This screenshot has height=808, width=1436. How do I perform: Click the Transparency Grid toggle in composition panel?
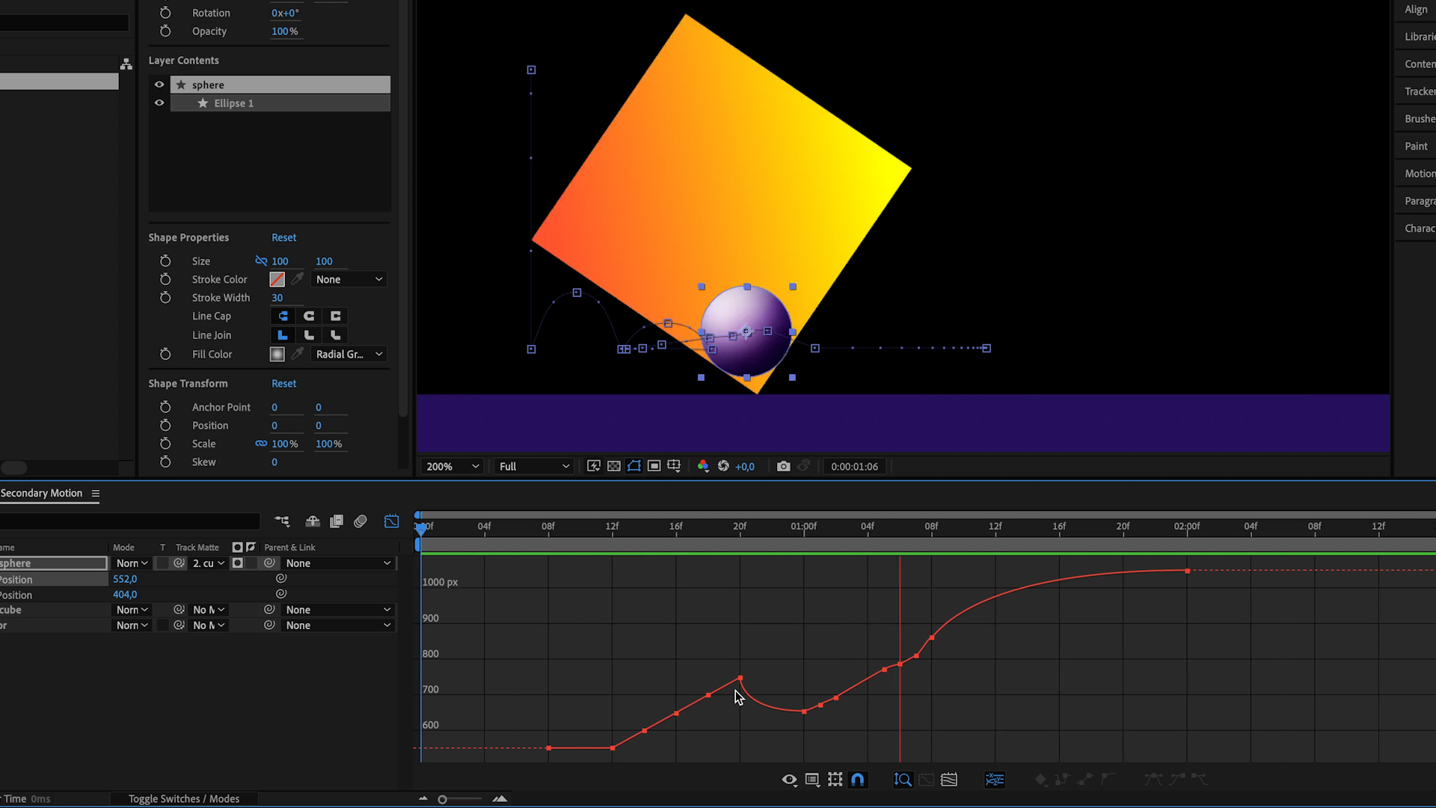coord(614,465)
